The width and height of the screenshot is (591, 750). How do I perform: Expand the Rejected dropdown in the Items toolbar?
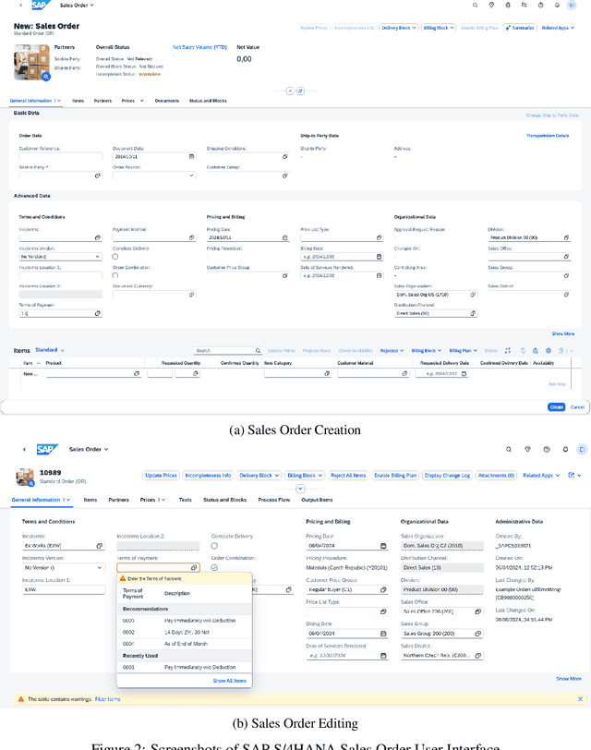[392, 351]
